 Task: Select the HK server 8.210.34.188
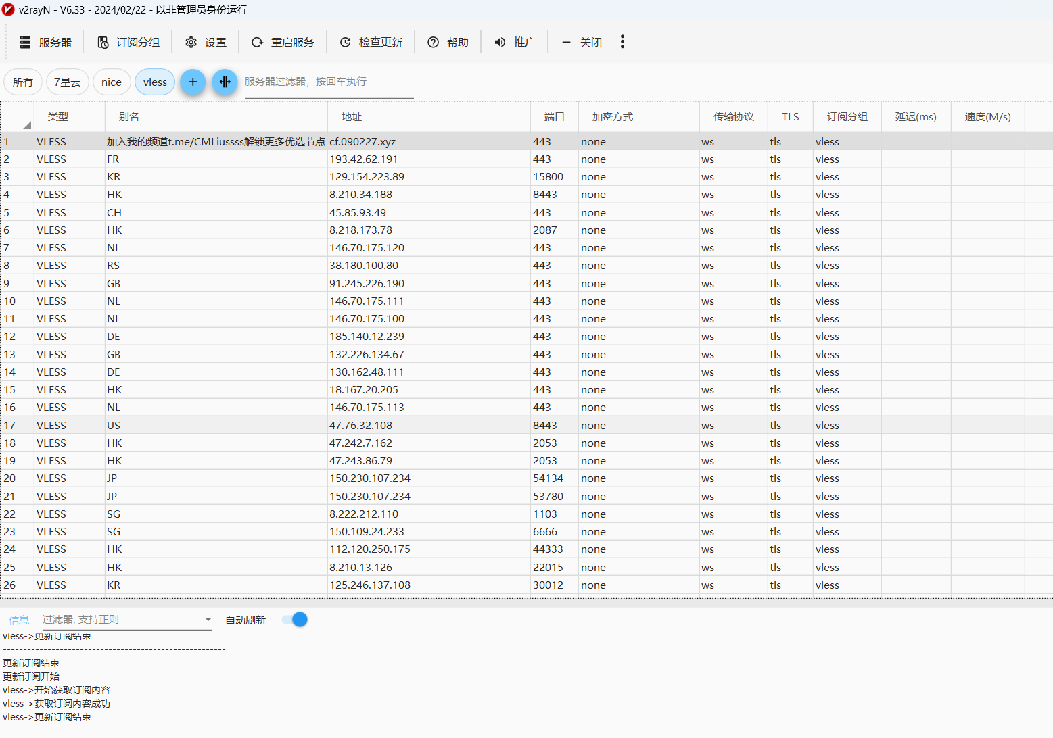click(x=526, y=194)
